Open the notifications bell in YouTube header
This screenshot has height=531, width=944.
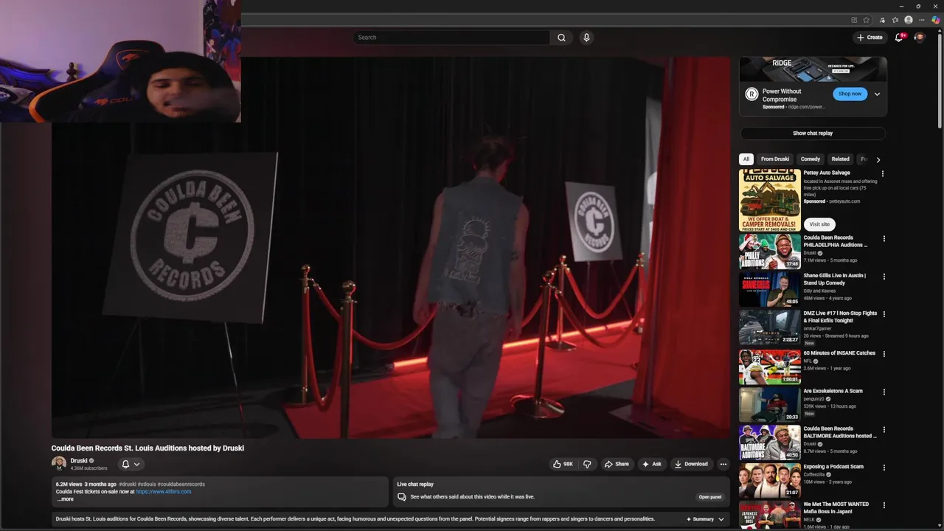(x=899, y=38)
